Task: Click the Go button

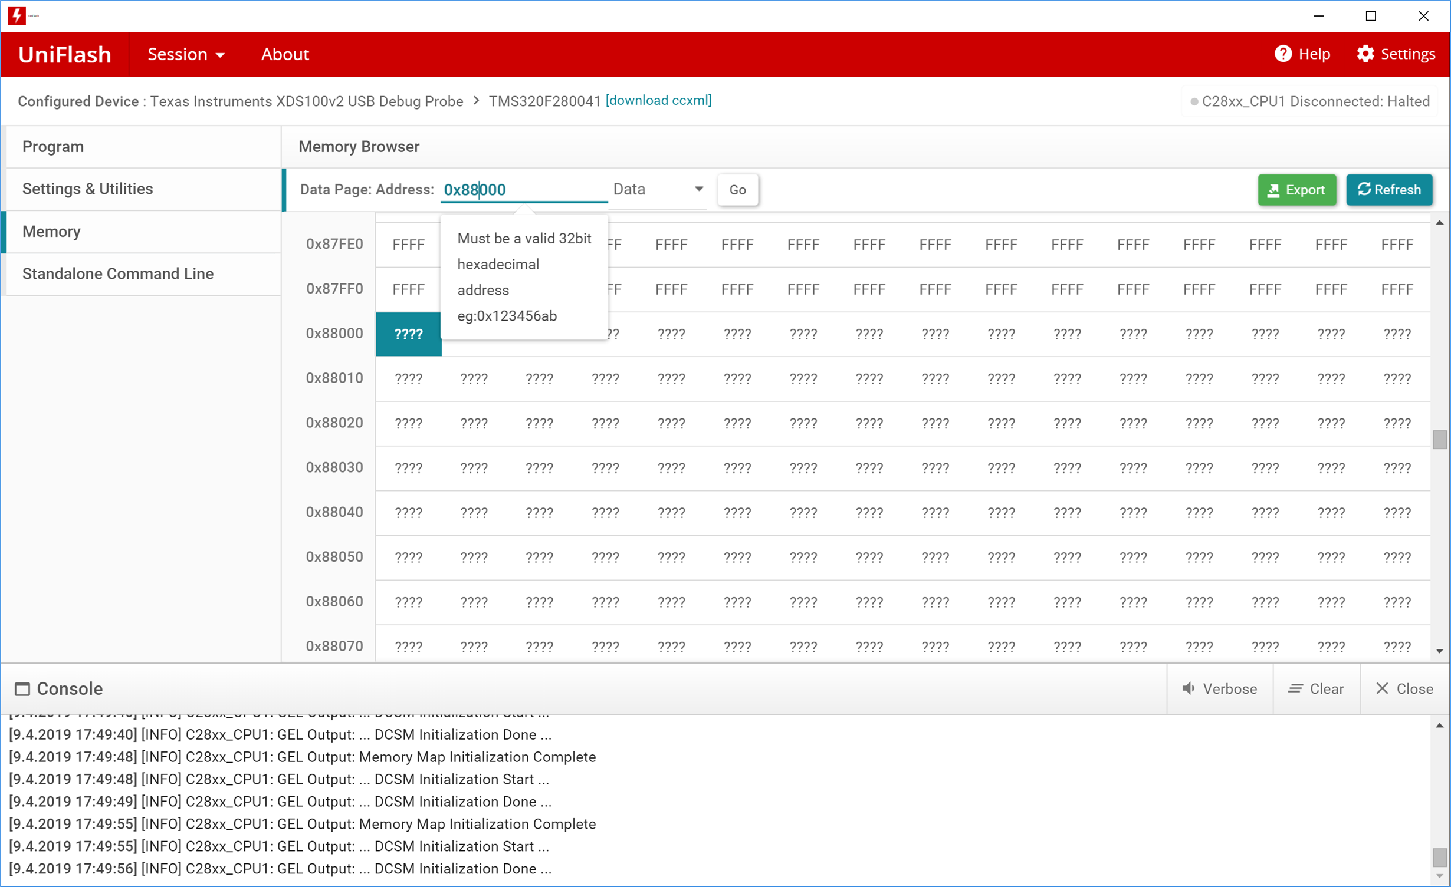Action: pyautogui.click(x=737, y=190)
